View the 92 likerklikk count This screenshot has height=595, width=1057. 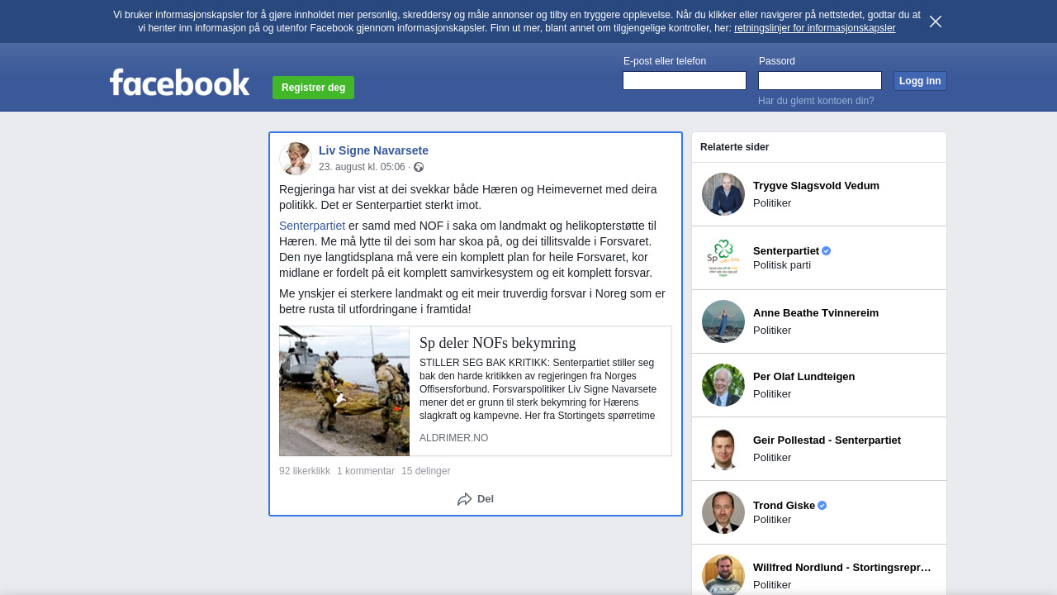click(x=305, y=471)
